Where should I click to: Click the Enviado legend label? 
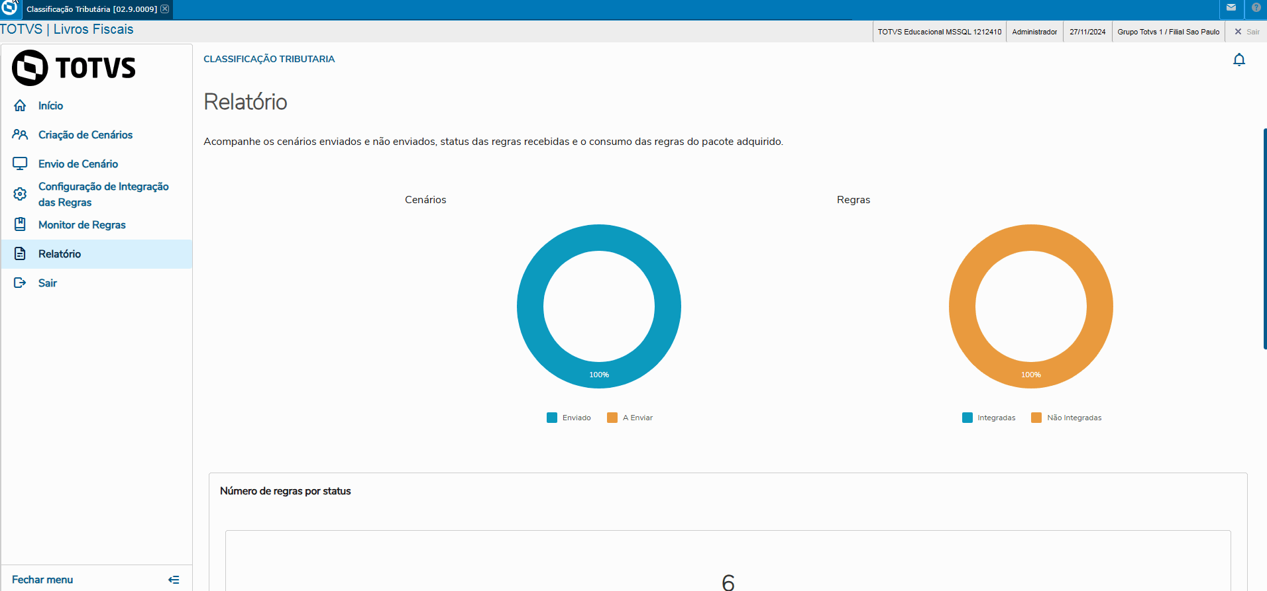pyautogui.click(x=577, y=418)
